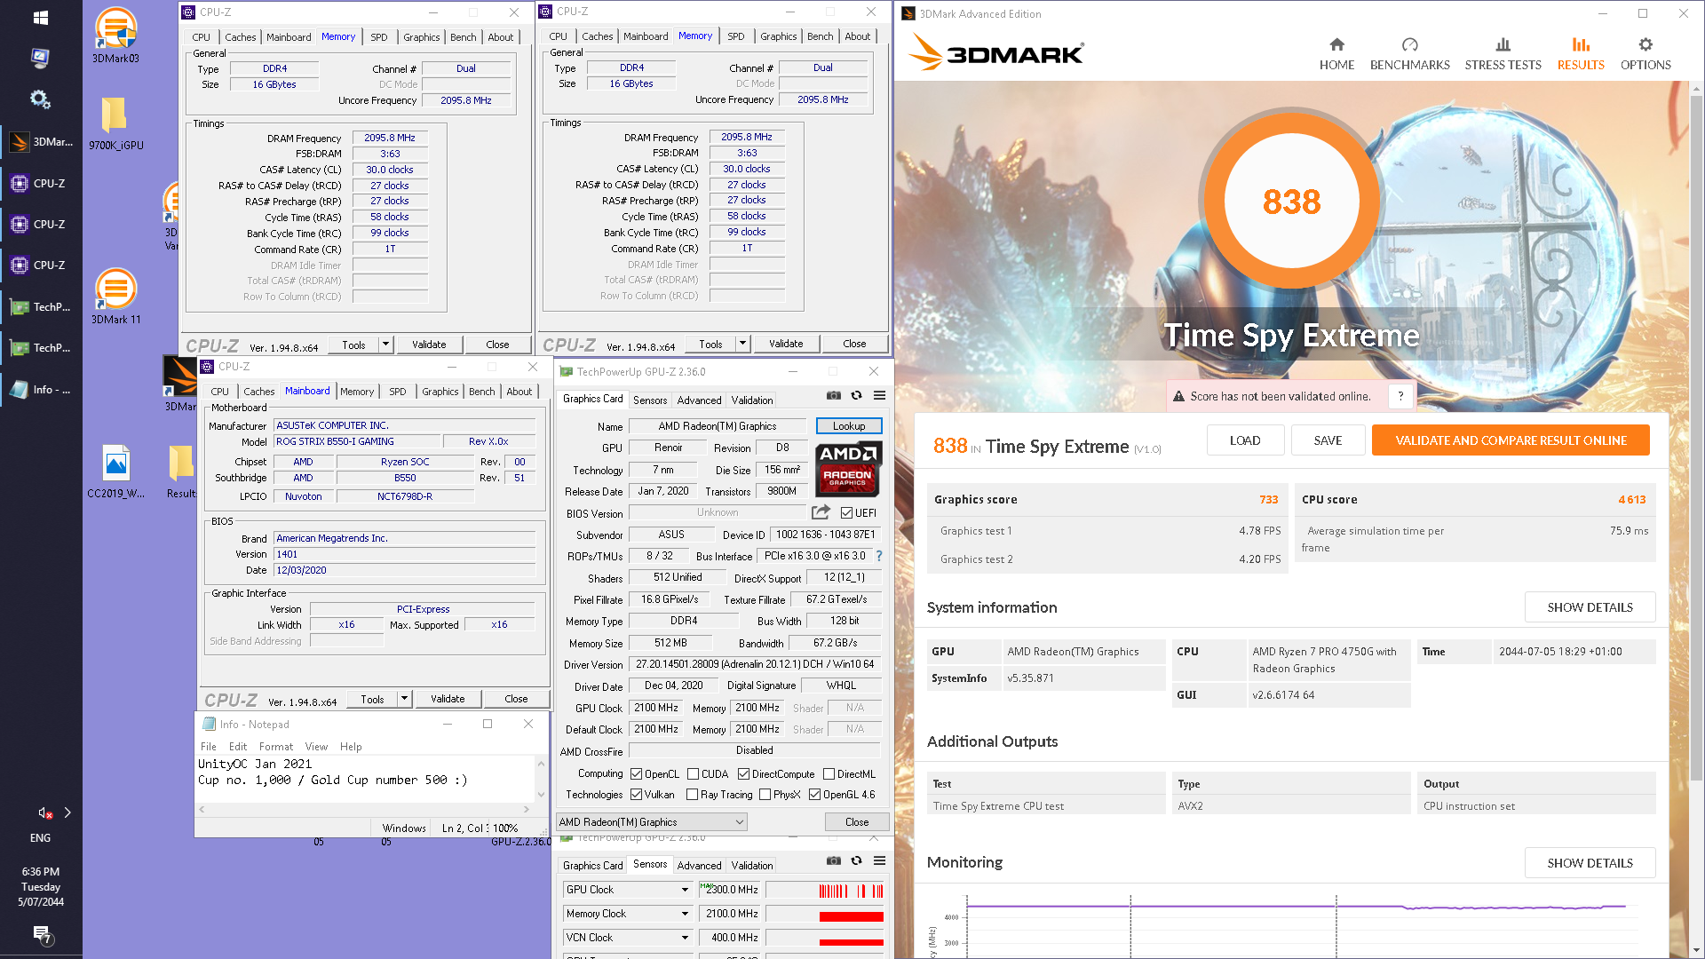Switch to Validation tab in lower GPU-Z
Image resolution: width=1705 pixels, height=959 pixels.
pos(752,866)
